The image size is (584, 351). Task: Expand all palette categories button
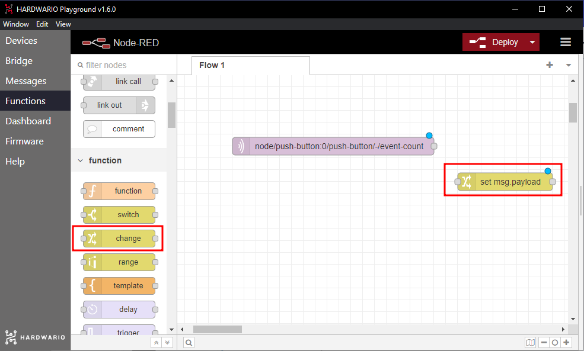coord(167,343)
